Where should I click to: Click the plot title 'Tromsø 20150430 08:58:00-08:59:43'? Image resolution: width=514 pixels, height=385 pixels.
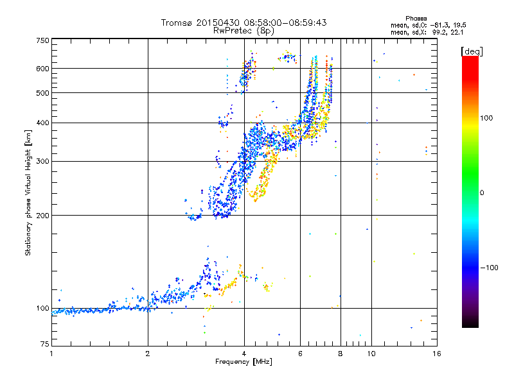244,22
